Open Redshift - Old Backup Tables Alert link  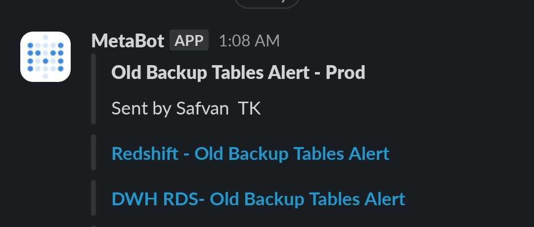point(250,153)
